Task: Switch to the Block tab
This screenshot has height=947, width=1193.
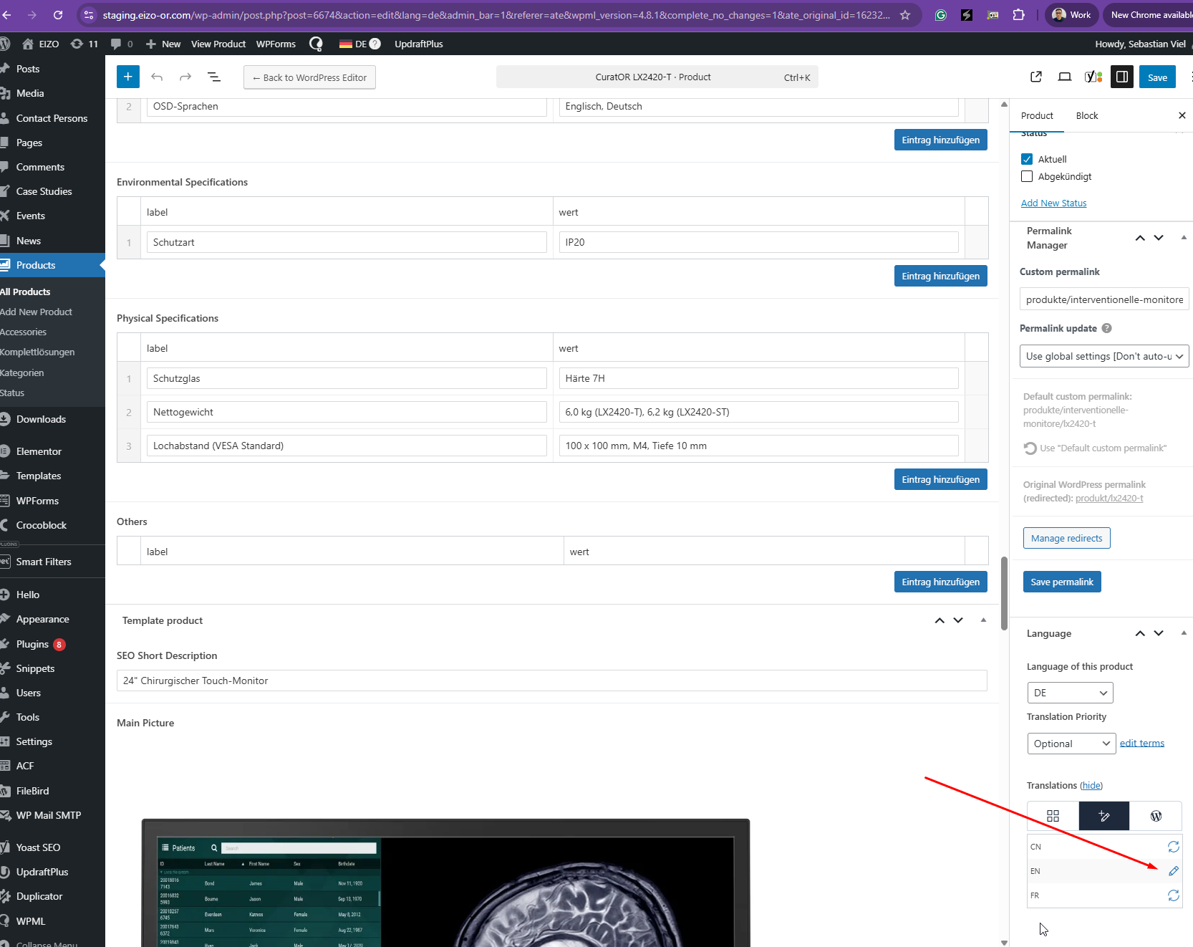Action: 1086,115
